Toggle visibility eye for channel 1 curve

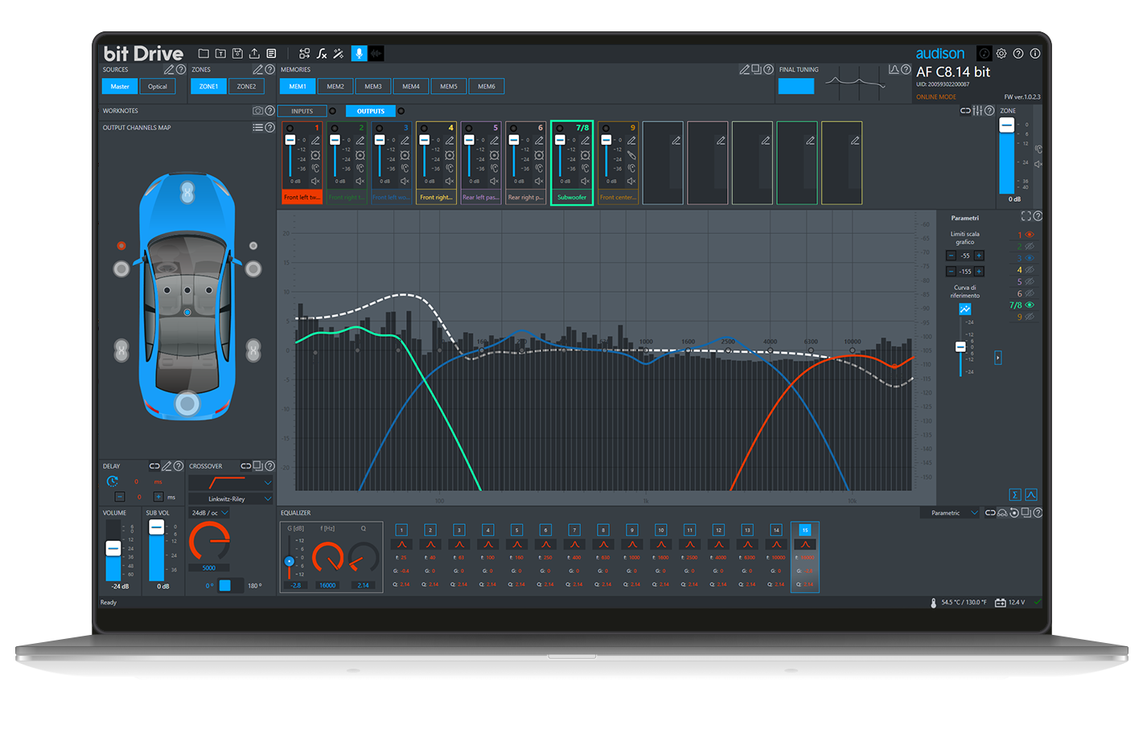coord(1030,235)
